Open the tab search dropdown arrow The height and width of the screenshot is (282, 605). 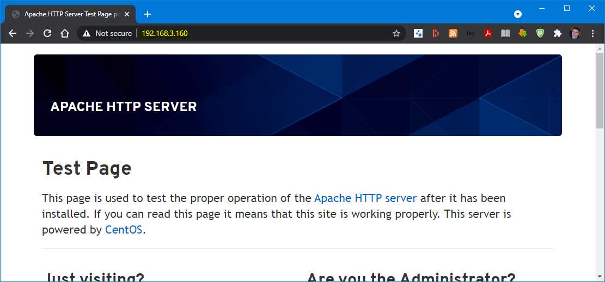[x=518, y=14]
